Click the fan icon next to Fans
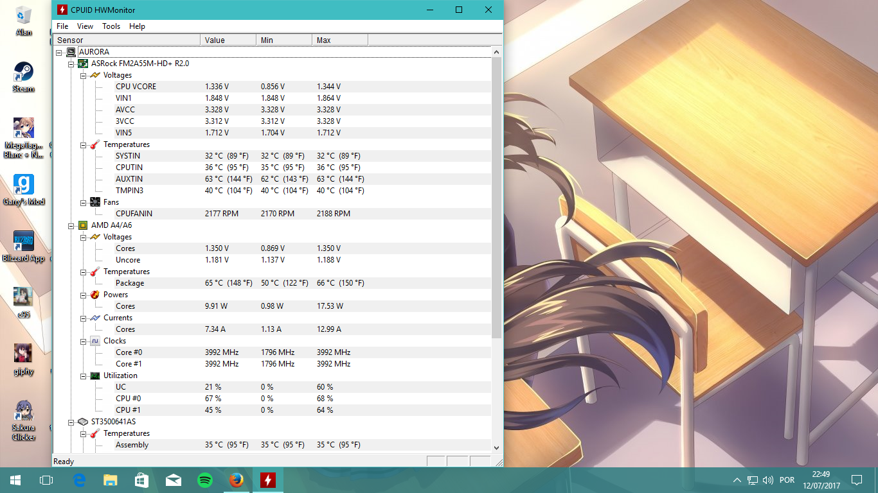The image size is (878, 493). [95, 202]
